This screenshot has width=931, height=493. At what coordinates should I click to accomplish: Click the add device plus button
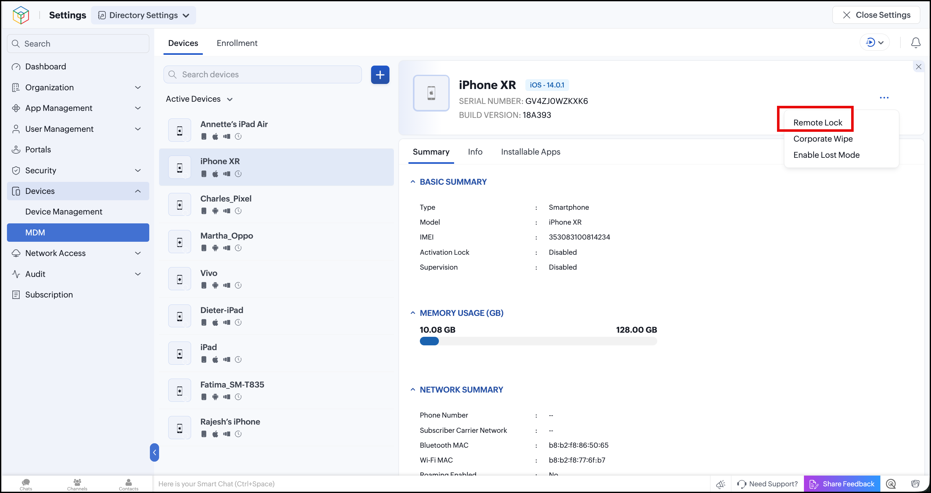pyautogui.click(x=380, y=75)
